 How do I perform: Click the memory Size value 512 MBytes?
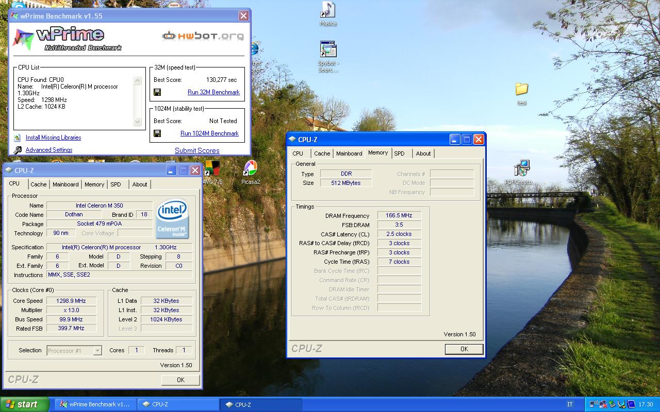tap(346, 183)
